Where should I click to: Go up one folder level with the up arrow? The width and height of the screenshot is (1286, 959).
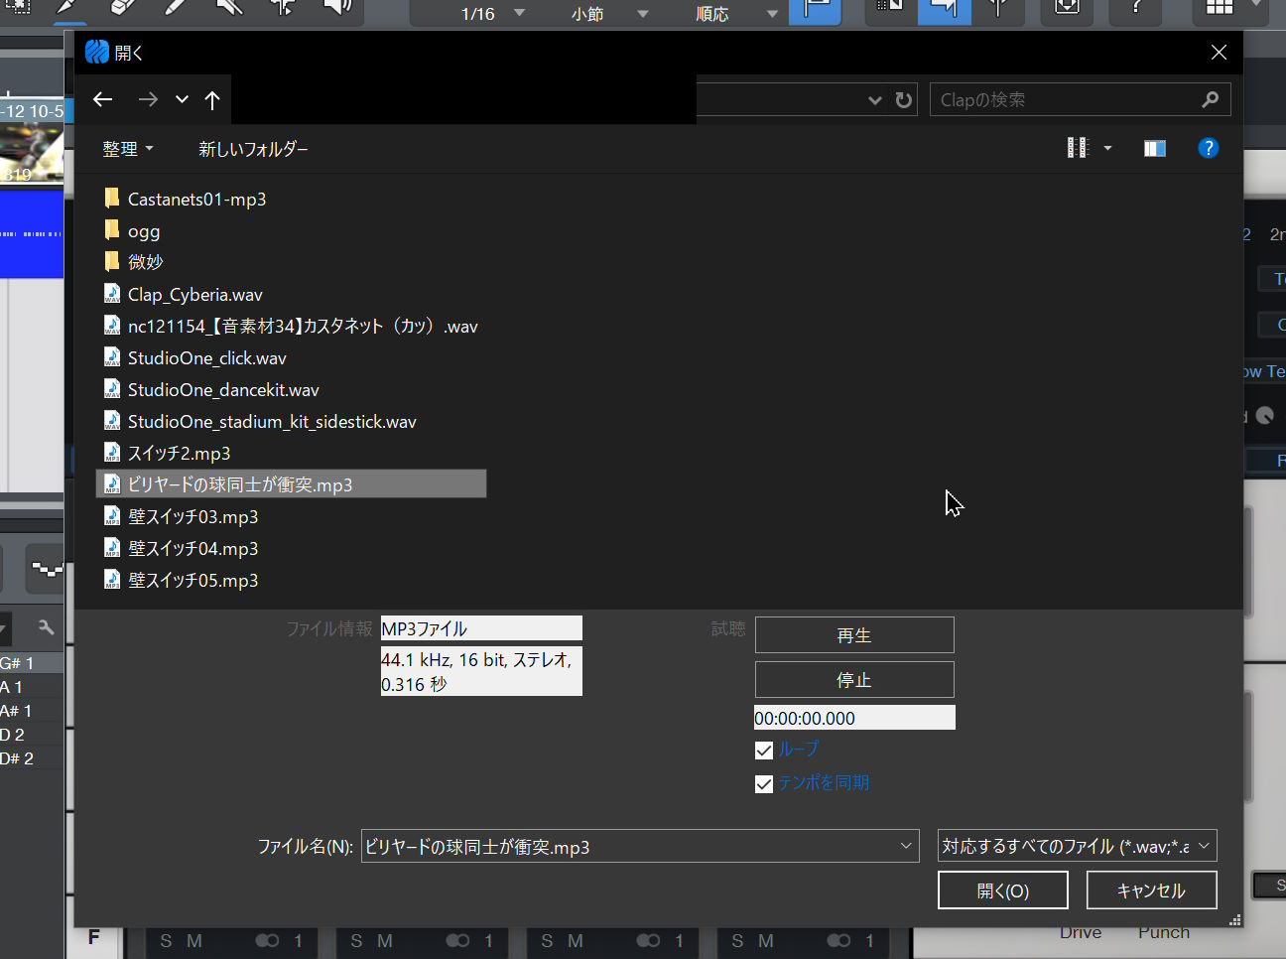click(212, 99)
